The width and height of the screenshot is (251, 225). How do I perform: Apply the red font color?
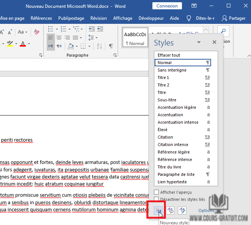(23, 44)
